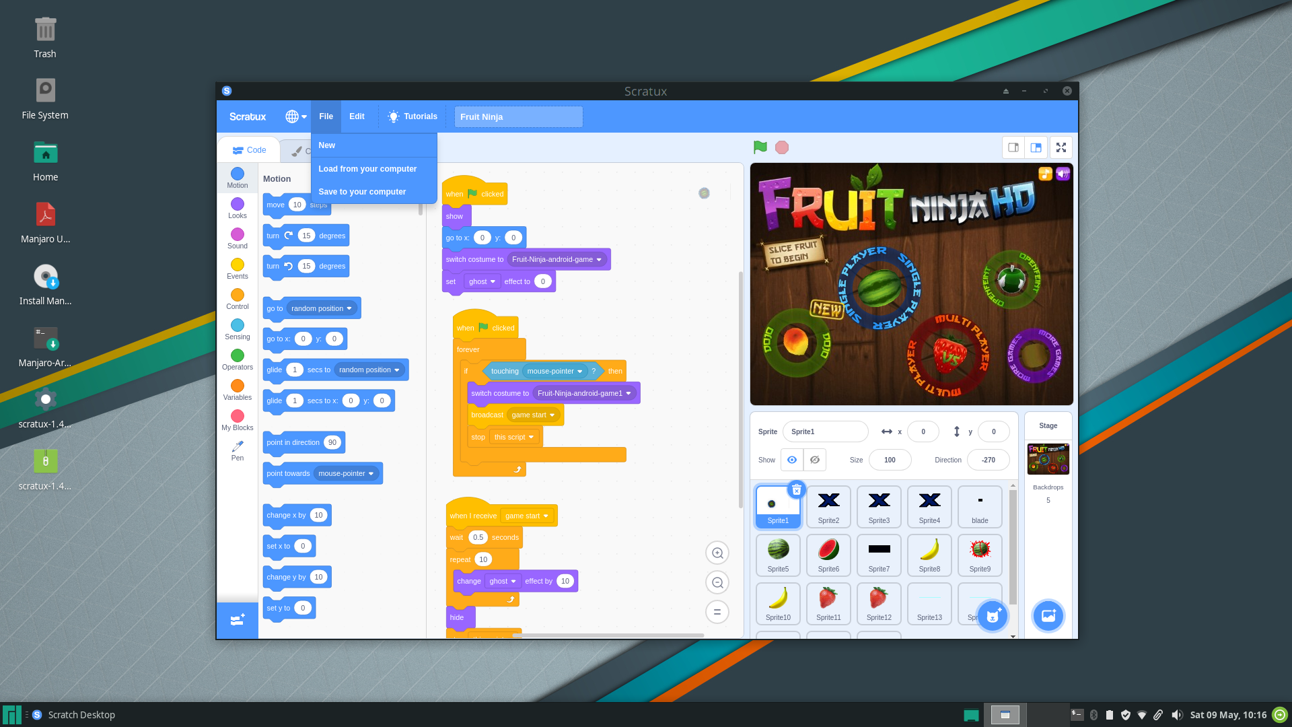Zoom out of the code workspace
The height and width of the screenshot is (727, 1292).
(717, 583)
